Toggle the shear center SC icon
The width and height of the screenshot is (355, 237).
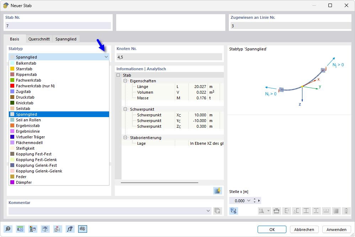click(296, 211)
